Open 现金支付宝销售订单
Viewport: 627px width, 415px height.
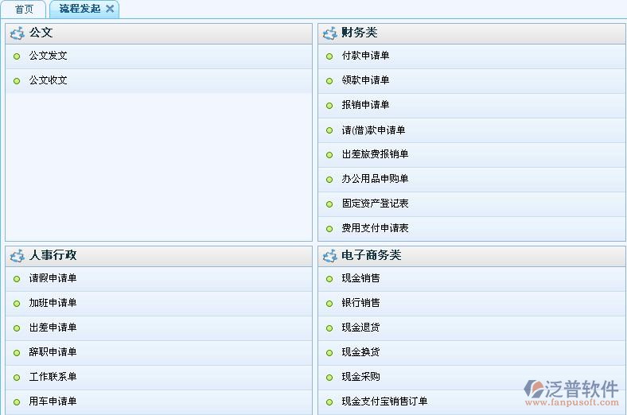point(384,401)
